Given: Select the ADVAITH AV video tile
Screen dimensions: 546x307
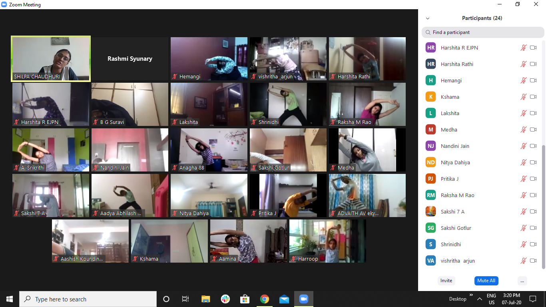Looking at the screenshot, I should click(x=367, y=195).
